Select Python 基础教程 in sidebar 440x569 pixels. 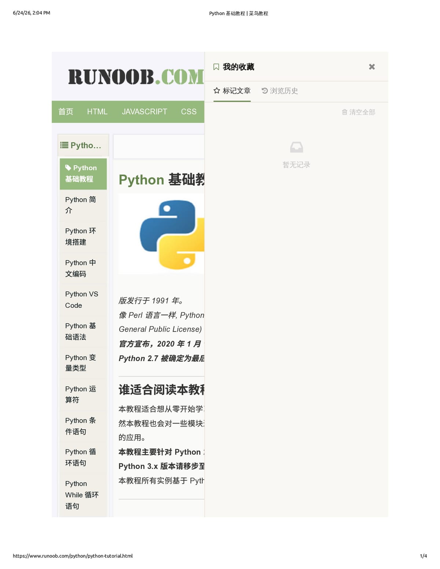pos(83,174)
